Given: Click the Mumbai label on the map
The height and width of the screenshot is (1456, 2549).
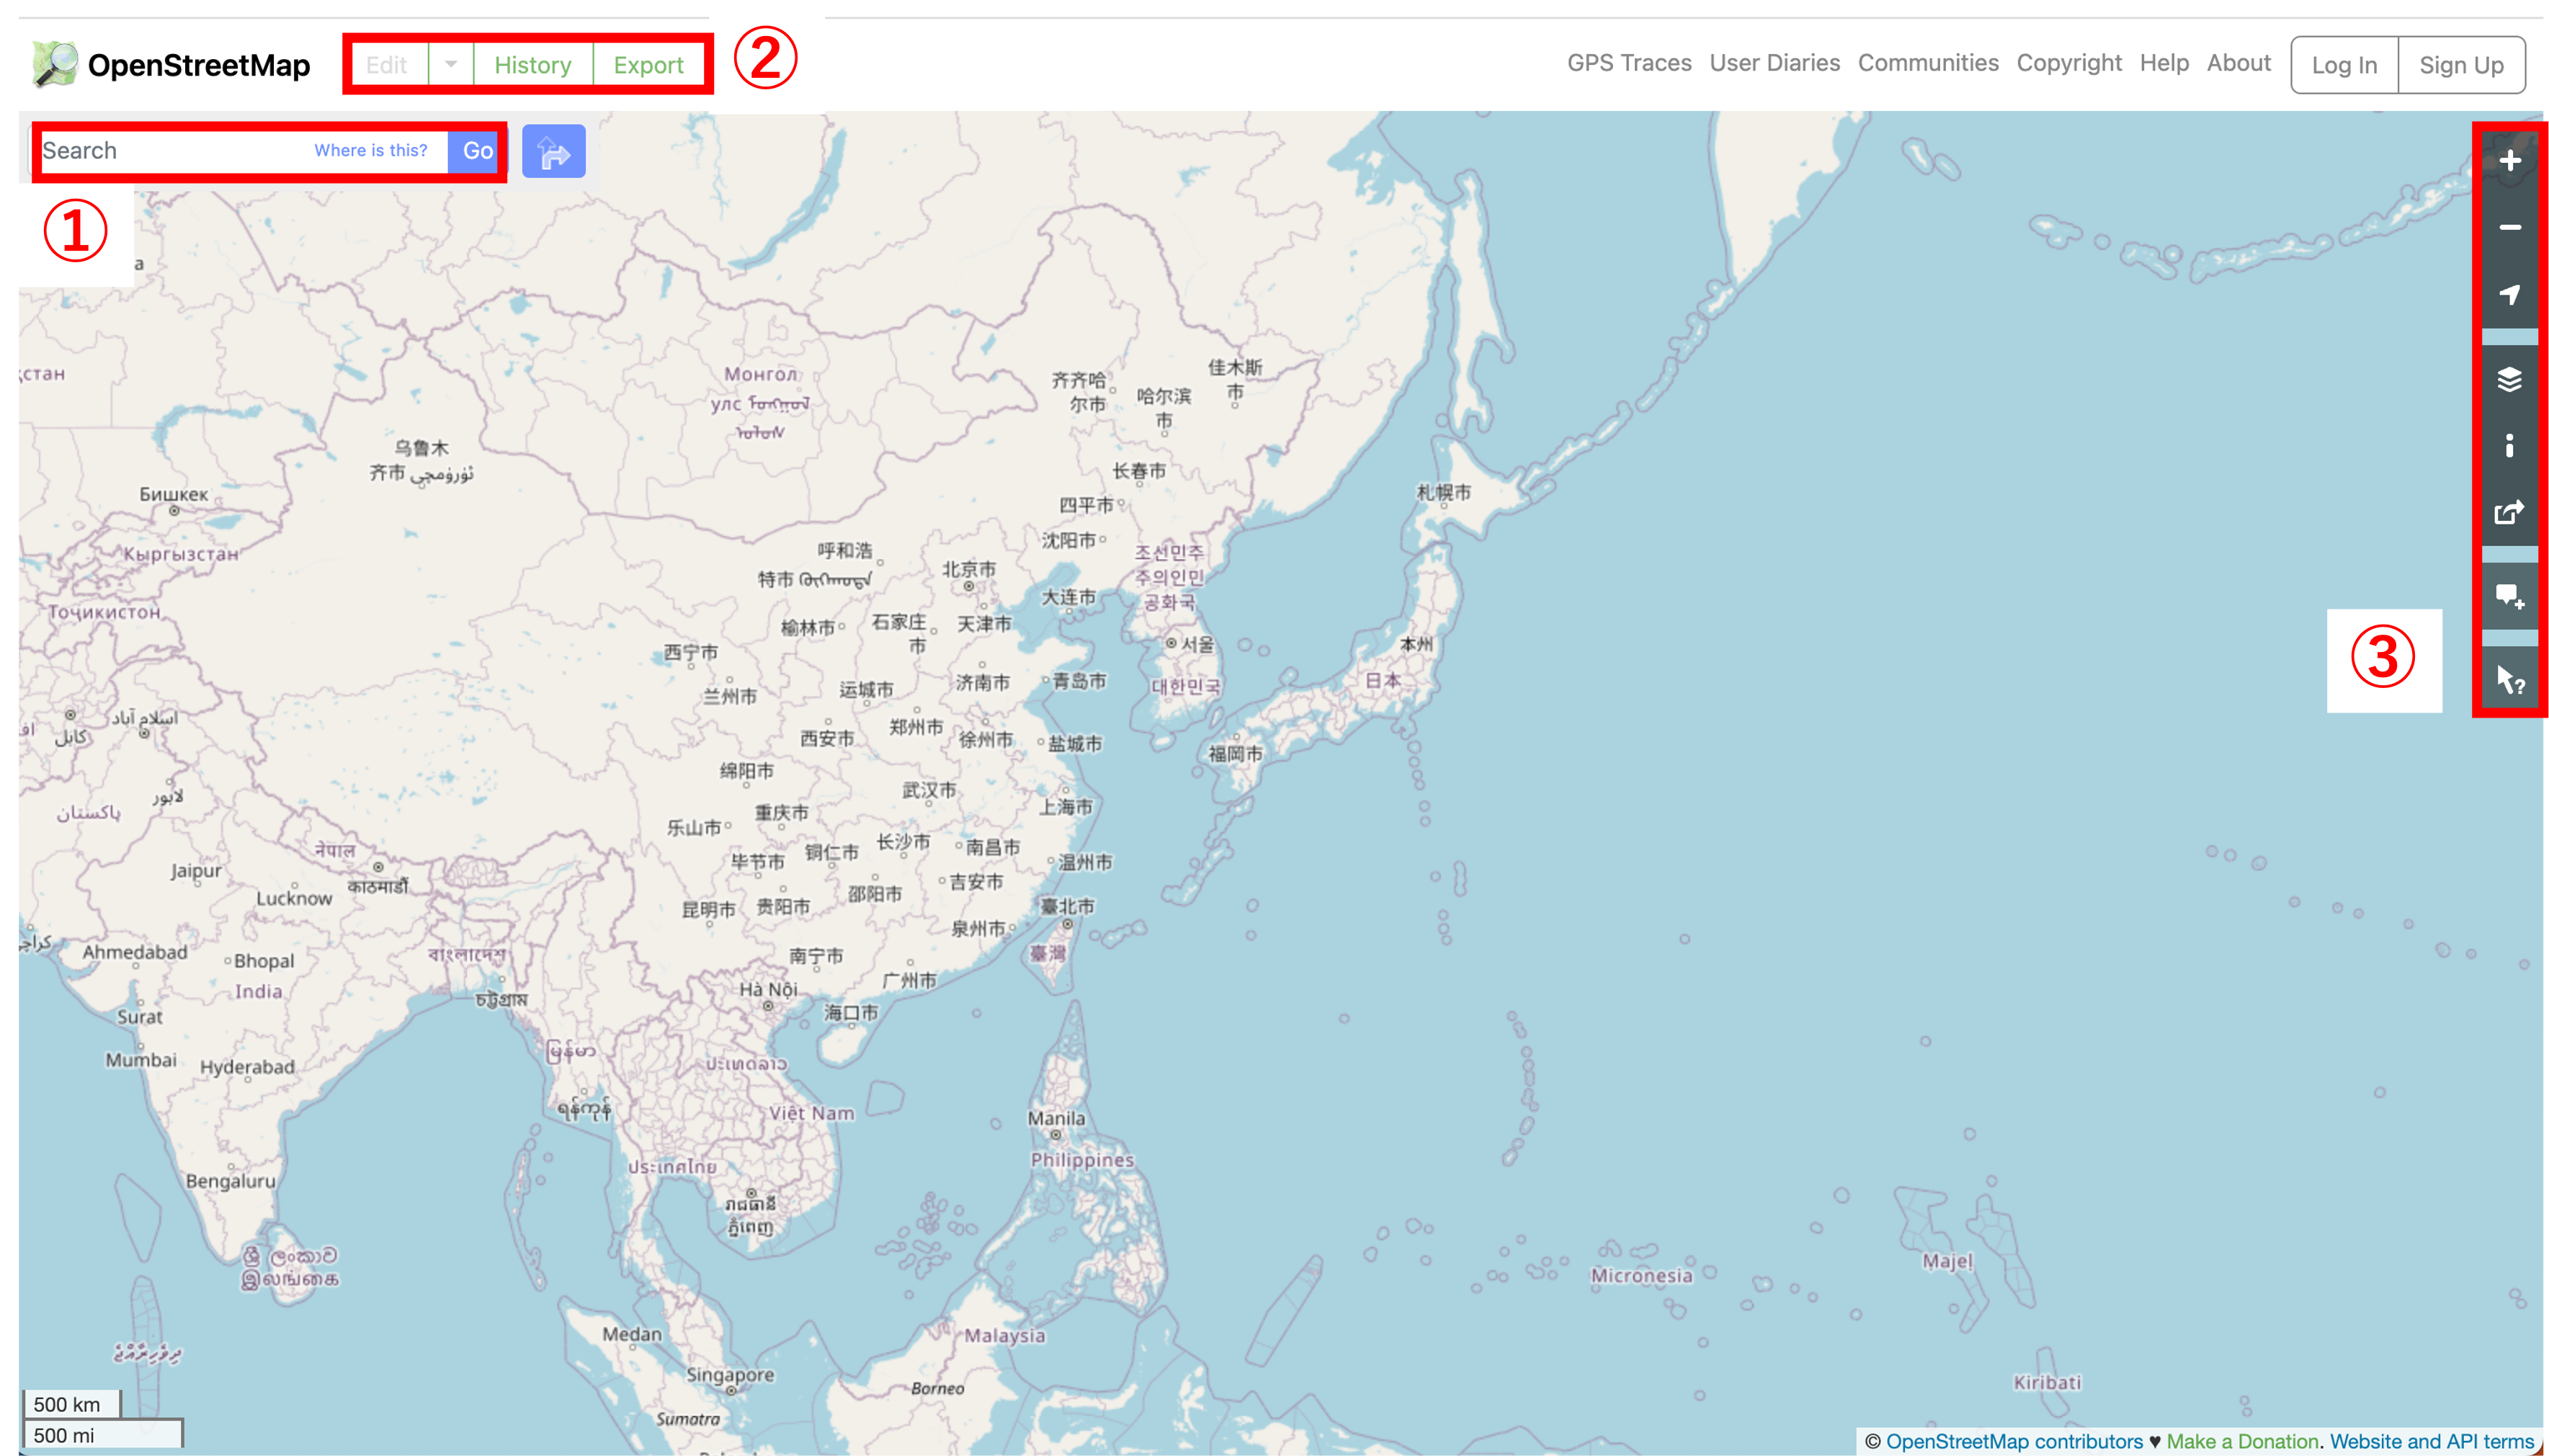Looking at the screenshot, I should pos(141,1060).
